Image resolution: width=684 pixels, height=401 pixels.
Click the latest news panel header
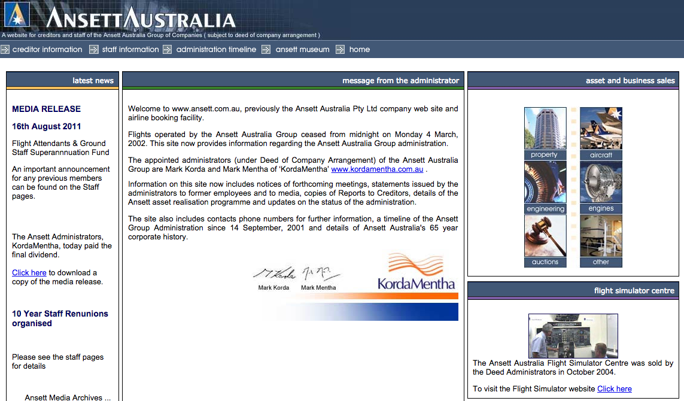click(62, 80)
